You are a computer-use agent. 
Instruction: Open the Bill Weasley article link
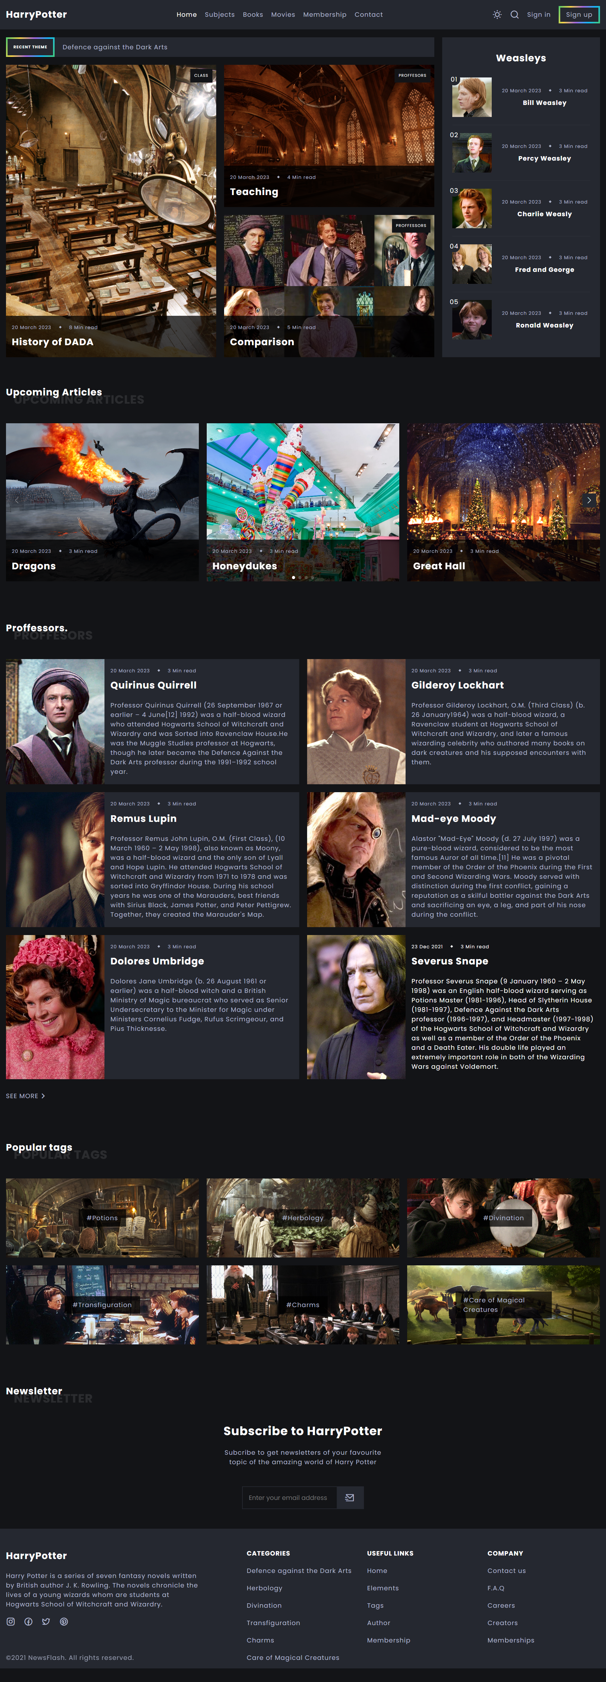(544, 102)
